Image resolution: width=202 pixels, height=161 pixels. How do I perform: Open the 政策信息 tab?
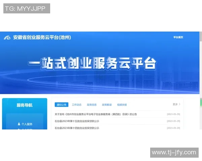point(92,105)
